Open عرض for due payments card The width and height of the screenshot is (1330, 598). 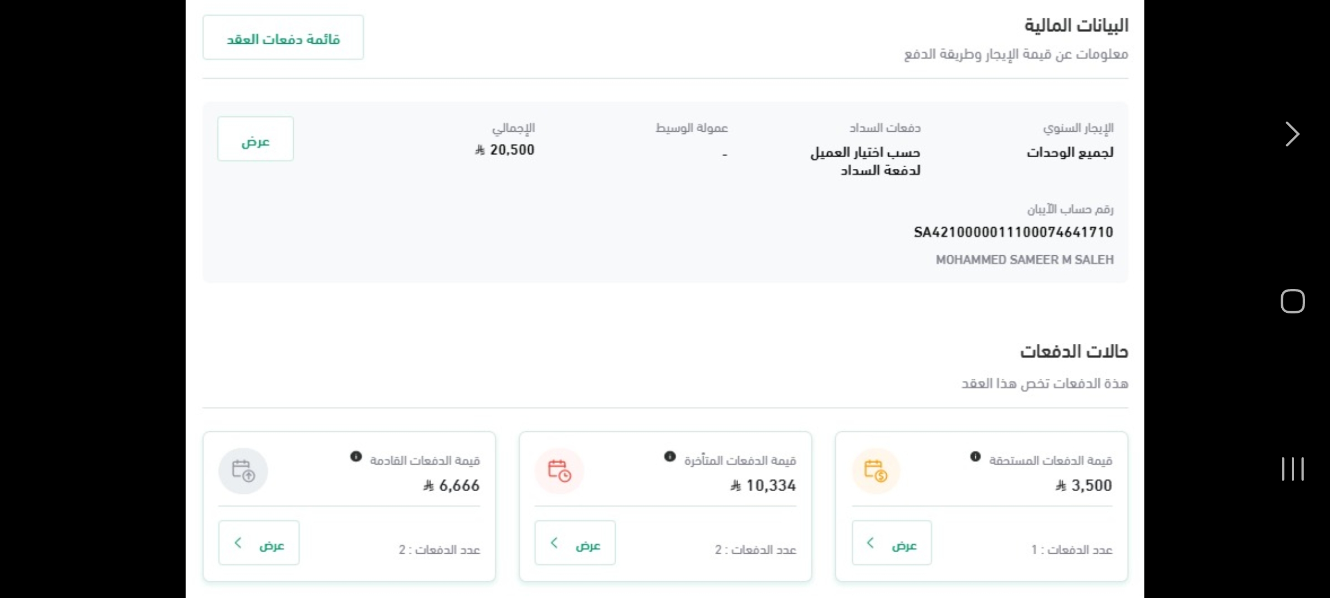[x=892, y=543]
